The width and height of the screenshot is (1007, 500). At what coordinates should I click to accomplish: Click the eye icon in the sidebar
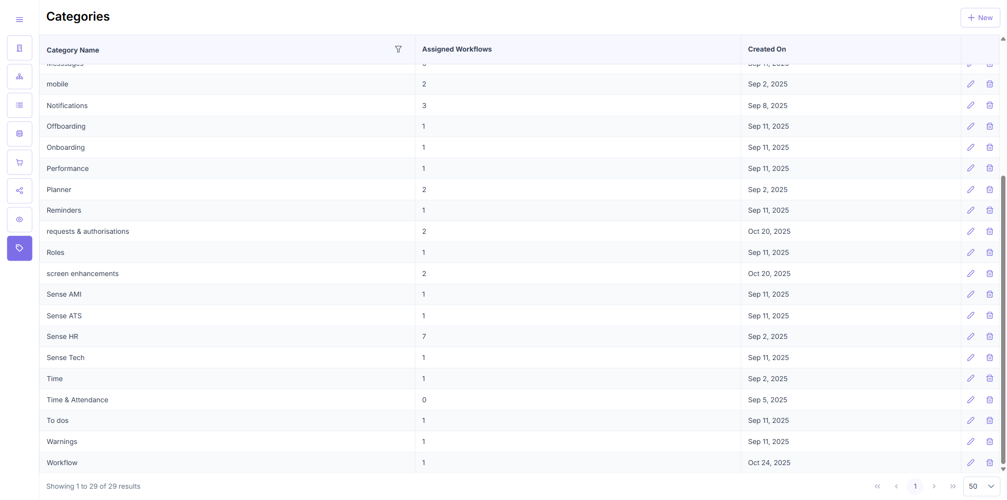pos(20,220)
